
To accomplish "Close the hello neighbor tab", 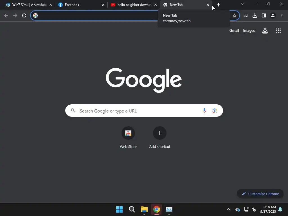I will click(156, 5).
